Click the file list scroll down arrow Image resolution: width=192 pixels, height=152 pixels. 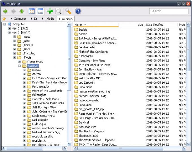(188, 144)
